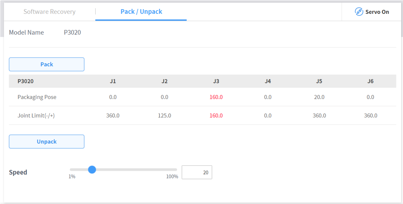
Task: Select the Packaging Pose row label
Action: point(37,97)
